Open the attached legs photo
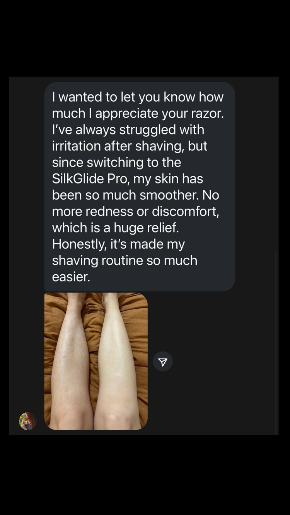 [96, 361]
